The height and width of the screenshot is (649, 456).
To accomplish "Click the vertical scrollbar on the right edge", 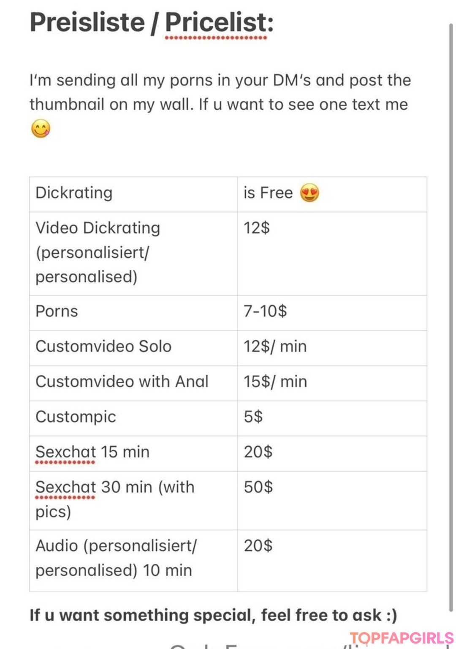I will (x=451, y=317).
